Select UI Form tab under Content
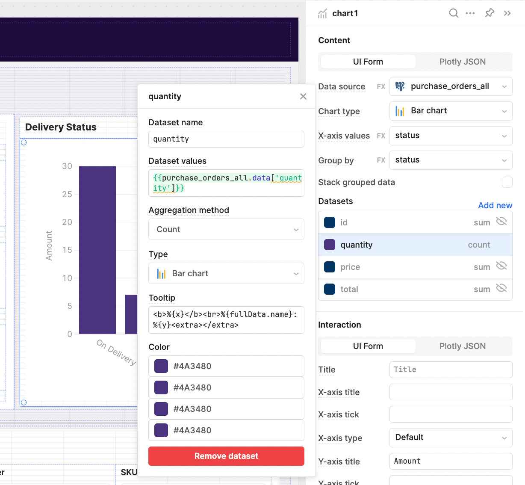 [x=368, y=62]
